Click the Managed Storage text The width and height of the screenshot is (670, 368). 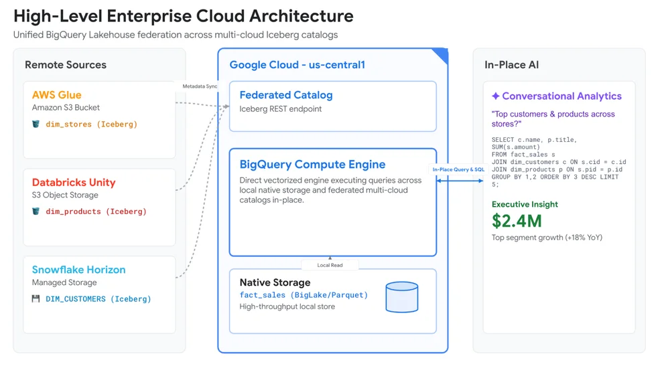coord(64,282)
